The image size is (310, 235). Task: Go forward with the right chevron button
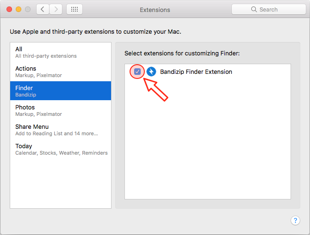[56, 9]
